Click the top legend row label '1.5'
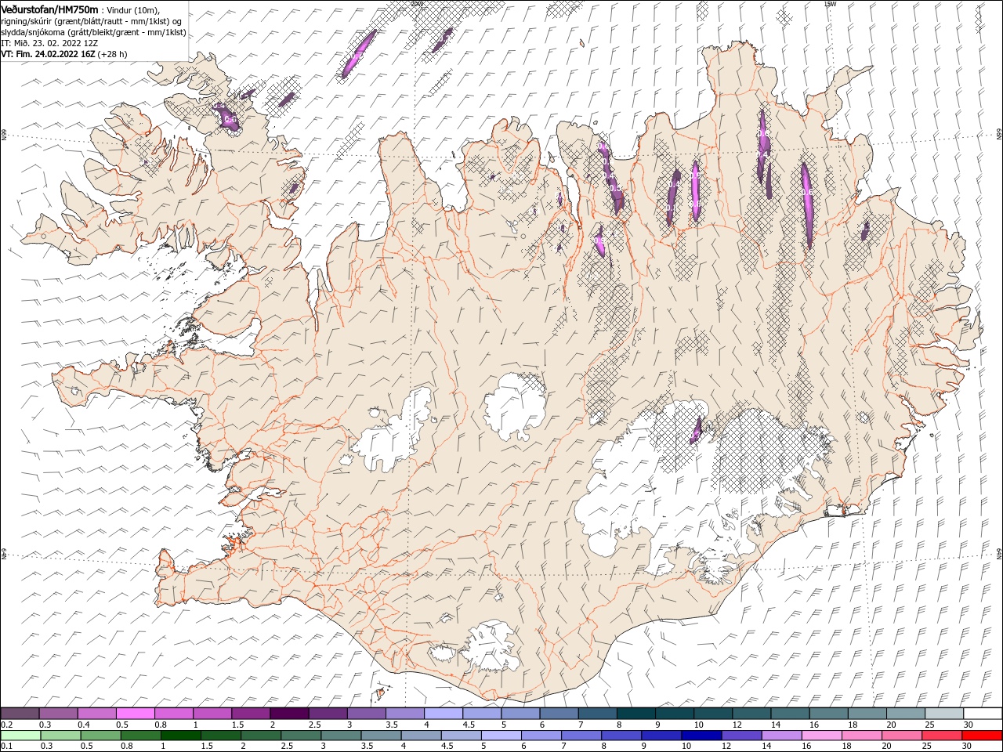The image size is (1003, 752). [x=237, y=725]
